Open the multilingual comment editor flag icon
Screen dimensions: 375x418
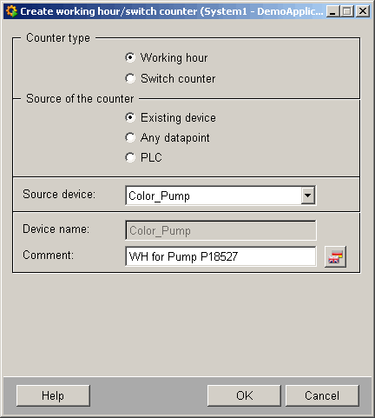(335, 256)
